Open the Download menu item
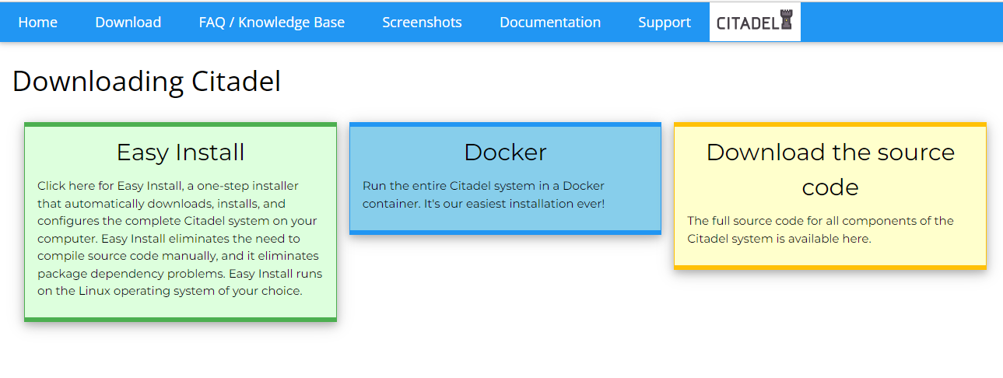1003x378 pixels. (x=128, y=23)
